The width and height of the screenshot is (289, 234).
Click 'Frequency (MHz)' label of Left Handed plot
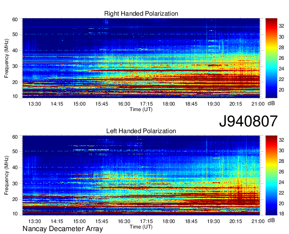point(6,175)
